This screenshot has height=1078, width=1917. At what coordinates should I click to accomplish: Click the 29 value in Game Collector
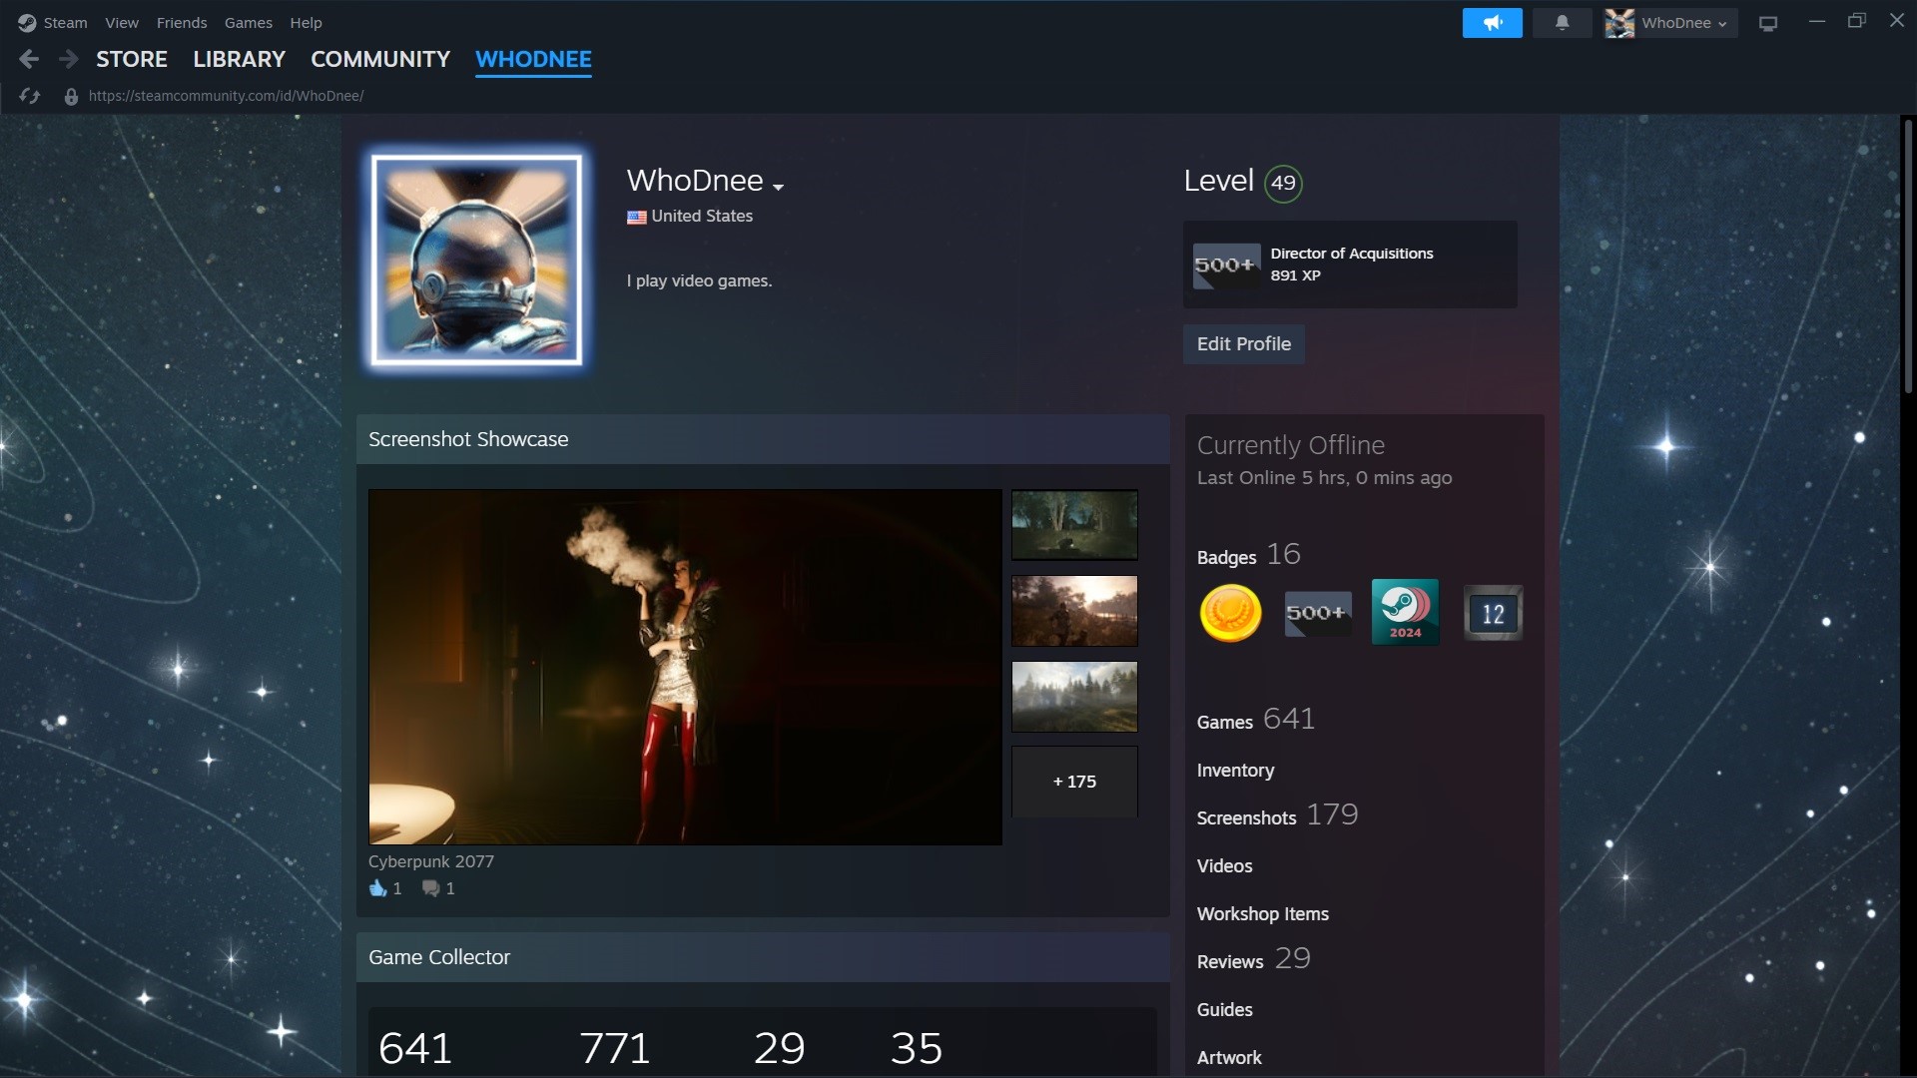780,1048
